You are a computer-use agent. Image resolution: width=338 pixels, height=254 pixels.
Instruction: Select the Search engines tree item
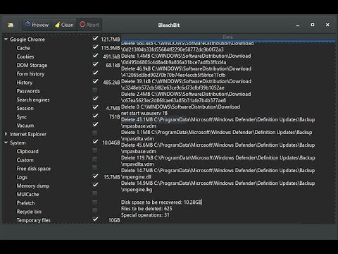[x=33, y=99]
